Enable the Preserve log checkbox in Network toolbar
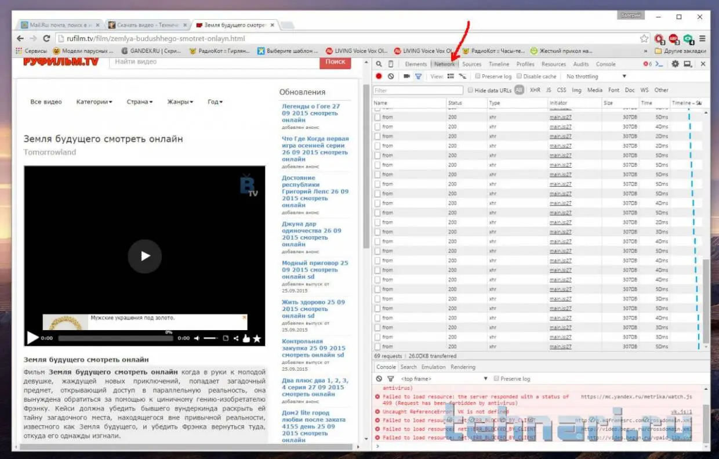 [x=478, y=77]
